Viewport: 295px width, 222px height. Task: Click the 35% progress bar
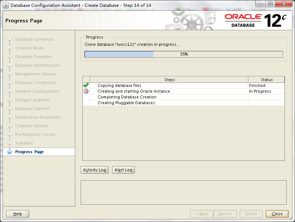click(184, 54)
